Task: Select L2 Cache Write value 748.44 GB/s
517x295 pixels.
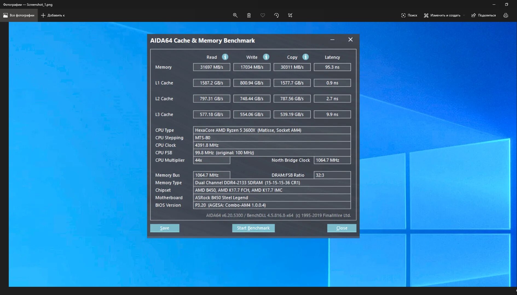Action: click(x=252, y=99)
